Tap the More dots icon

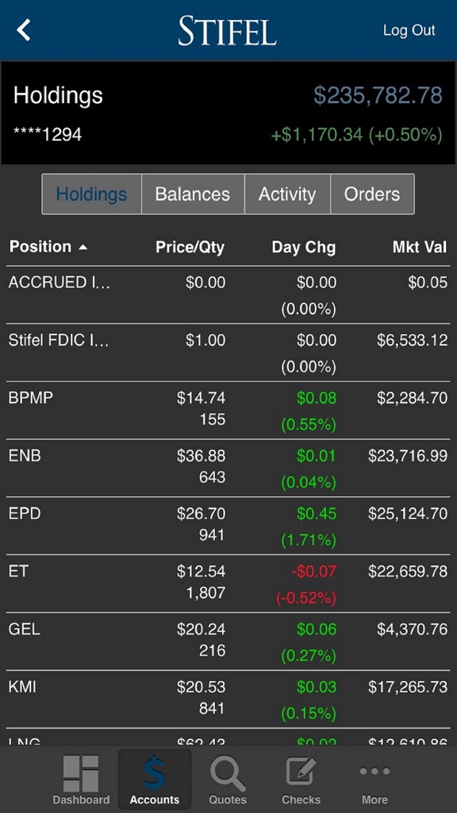point(374,772)
